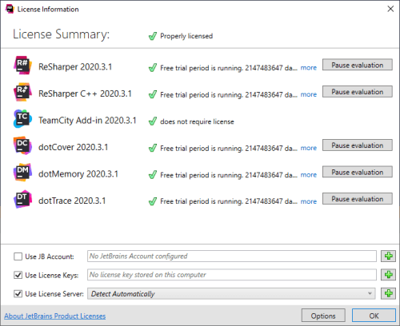Select the TeamCity Add-in icon
The height and width of the screenshot is (326, 400).
[22, 119]
